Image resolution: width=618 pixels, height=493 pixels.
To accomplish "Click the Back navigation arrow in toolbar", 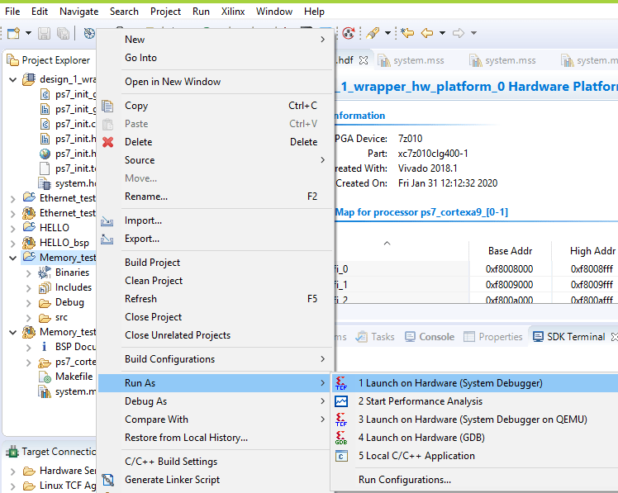I will point(426,33).
